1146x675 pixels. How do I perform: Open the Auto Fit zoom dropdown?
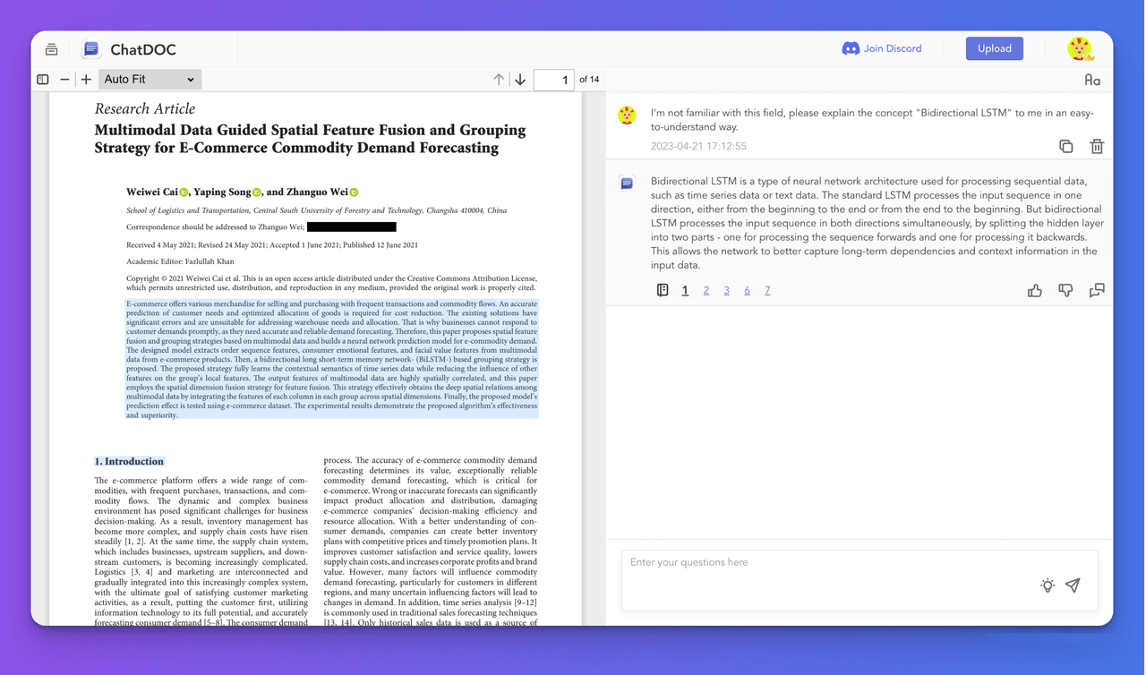[150, 80]
